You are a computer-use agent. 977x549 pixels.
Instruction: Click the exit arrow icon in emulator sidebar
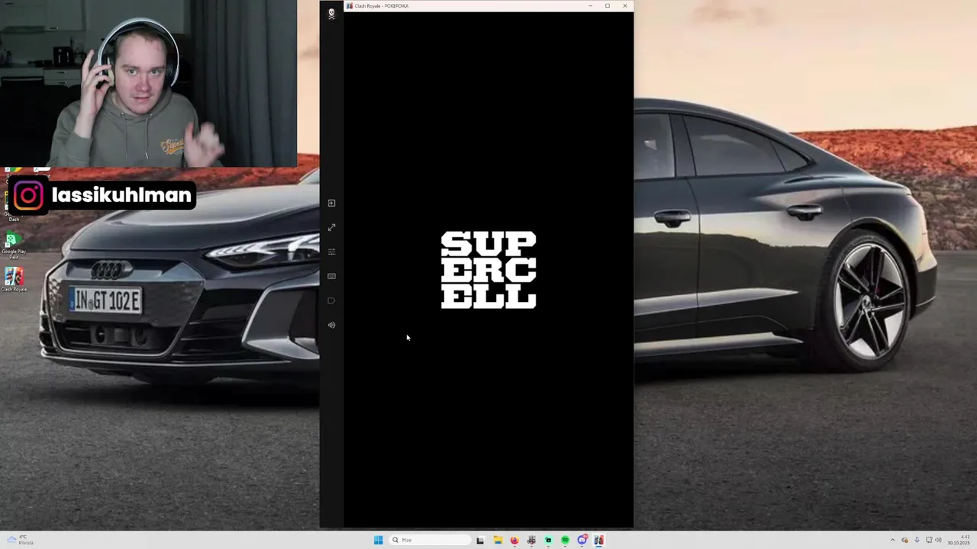point(331,203)
